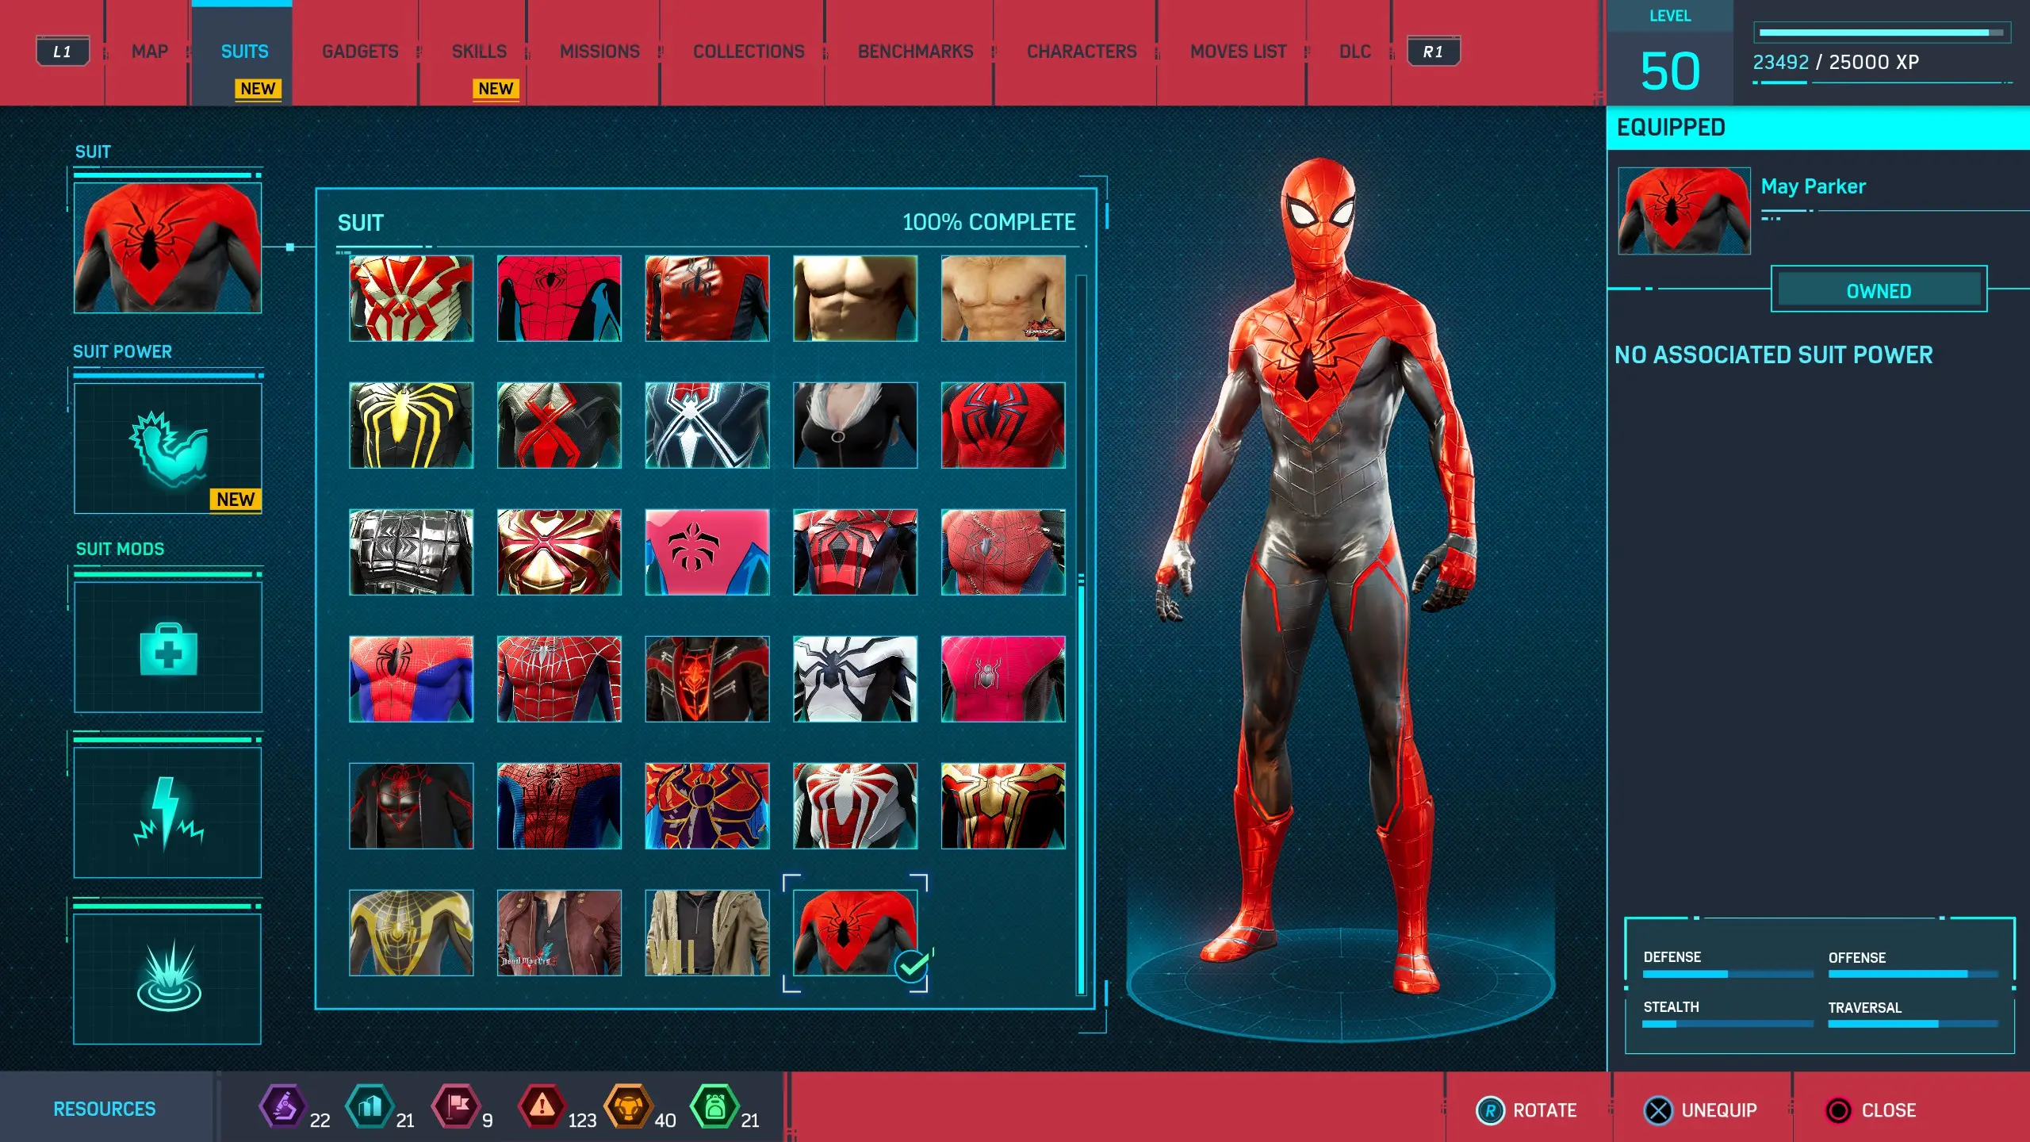Select the yellow web-pattern suit
The image size is (2030, 1142).
pyautogui.click(x=411, y=933)
